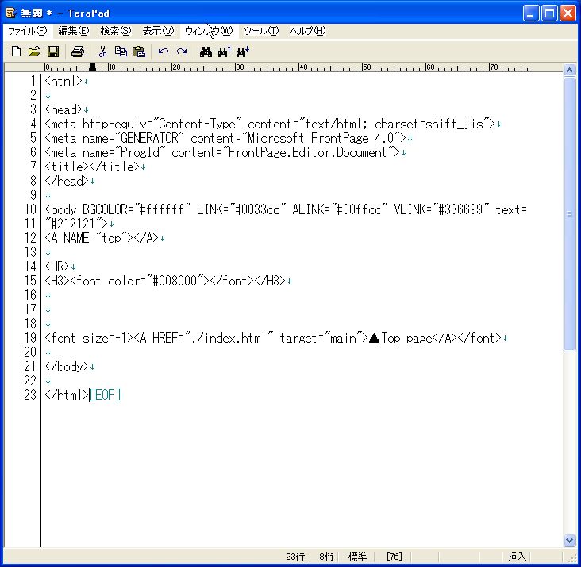Maximize the TeraPad window
This screenshot has width=581, height=567.
tap(549, 13)
